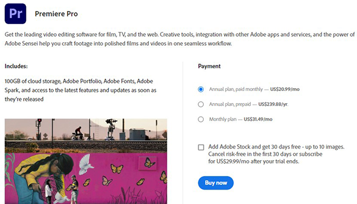Click the 'Monthly plan' label text

point(222,120)
